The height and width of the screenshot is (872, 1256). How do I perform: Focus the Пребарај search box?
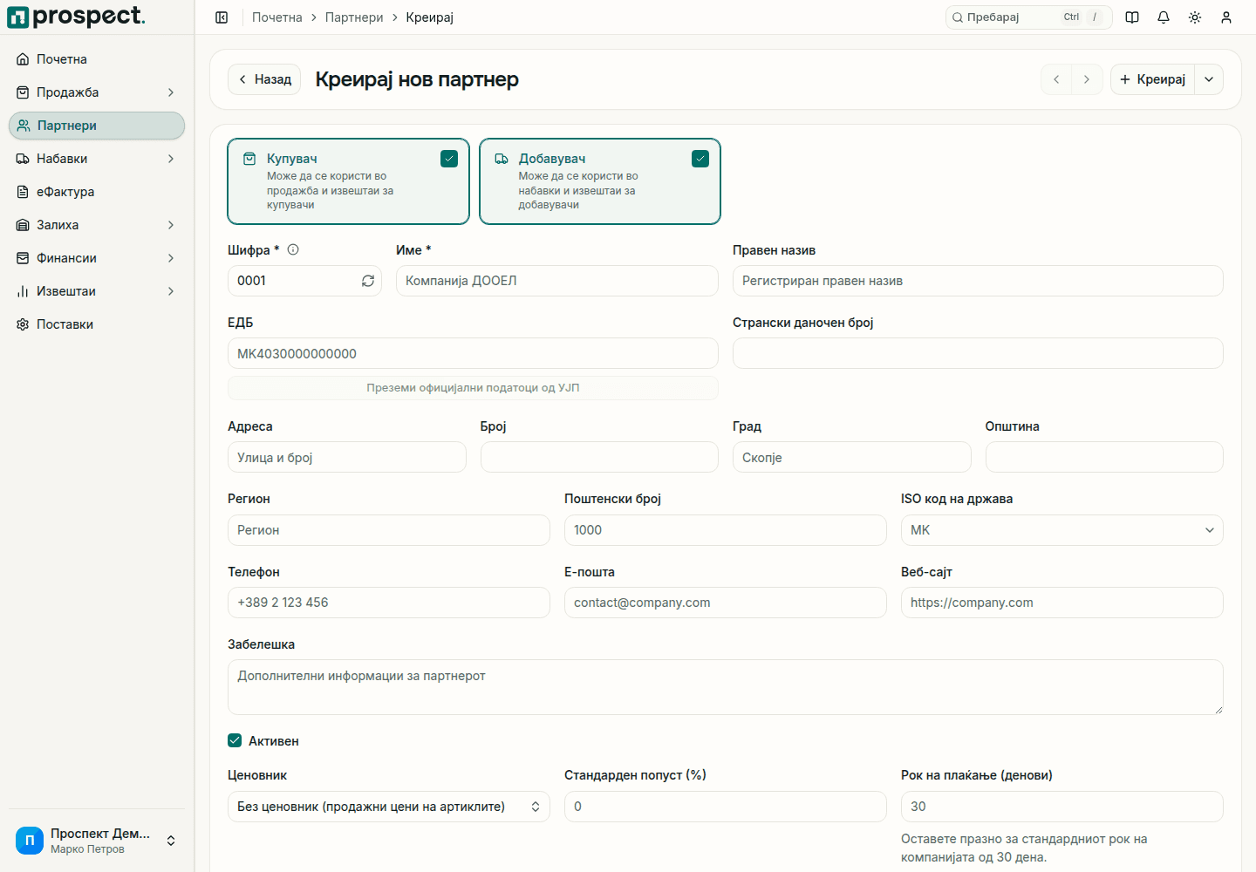(1028, 17)
